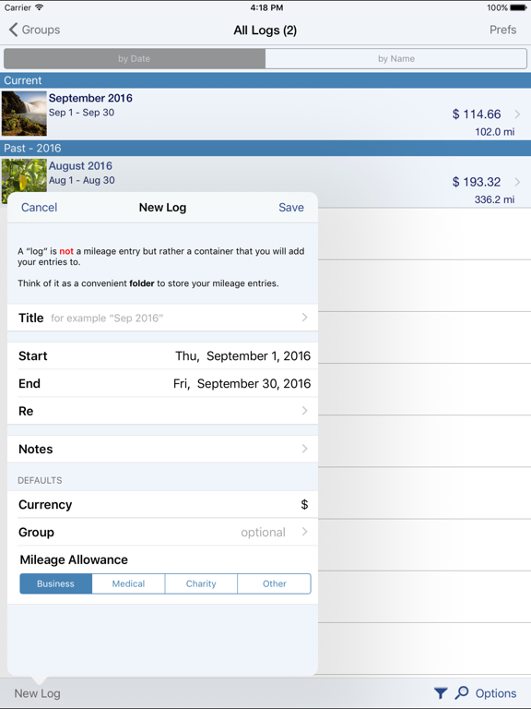Tap the search magnifier icon

point(462,692)
